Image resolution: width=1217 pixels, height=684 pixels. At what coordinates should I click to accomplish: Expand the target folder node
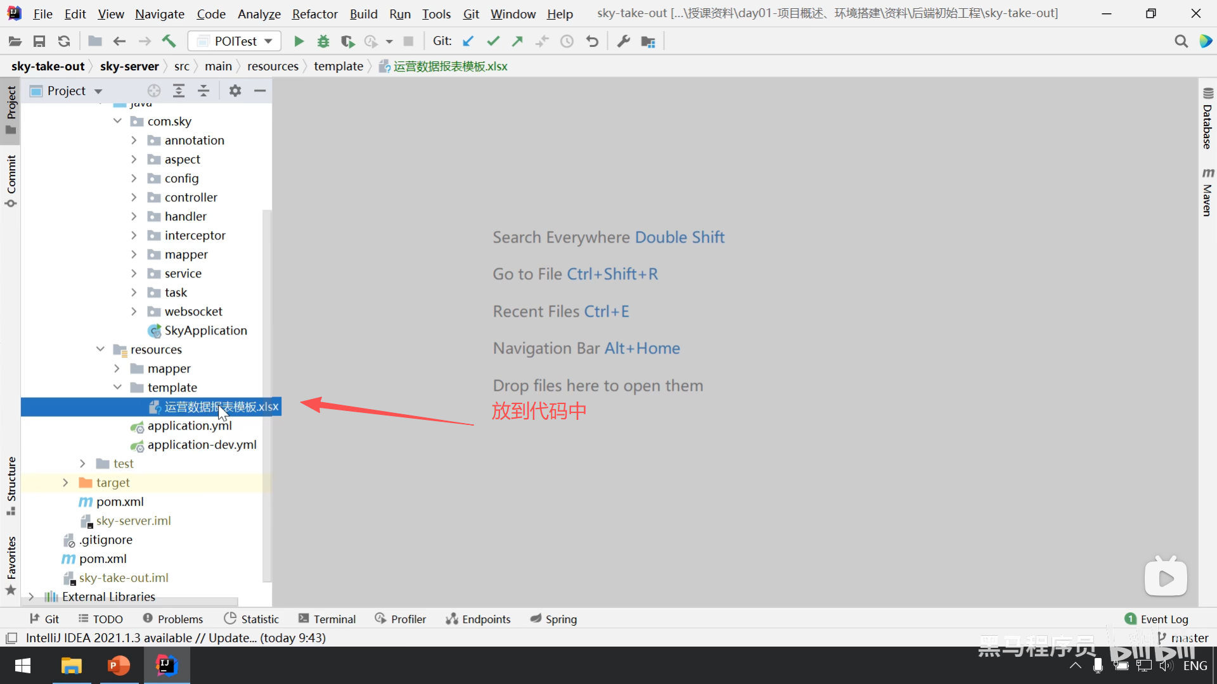pos(65,483)
